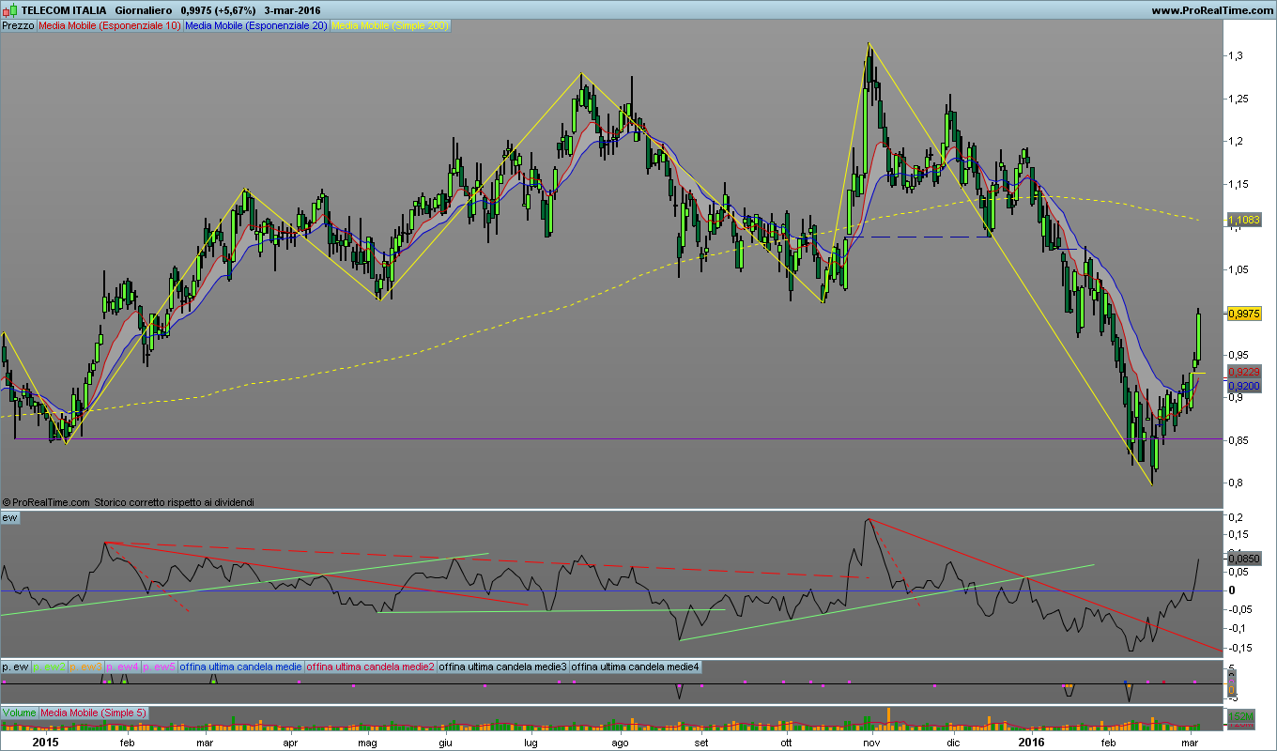Select the p. ew indicator label
This screenshot has height=751, width=1277.
[16, 667]
